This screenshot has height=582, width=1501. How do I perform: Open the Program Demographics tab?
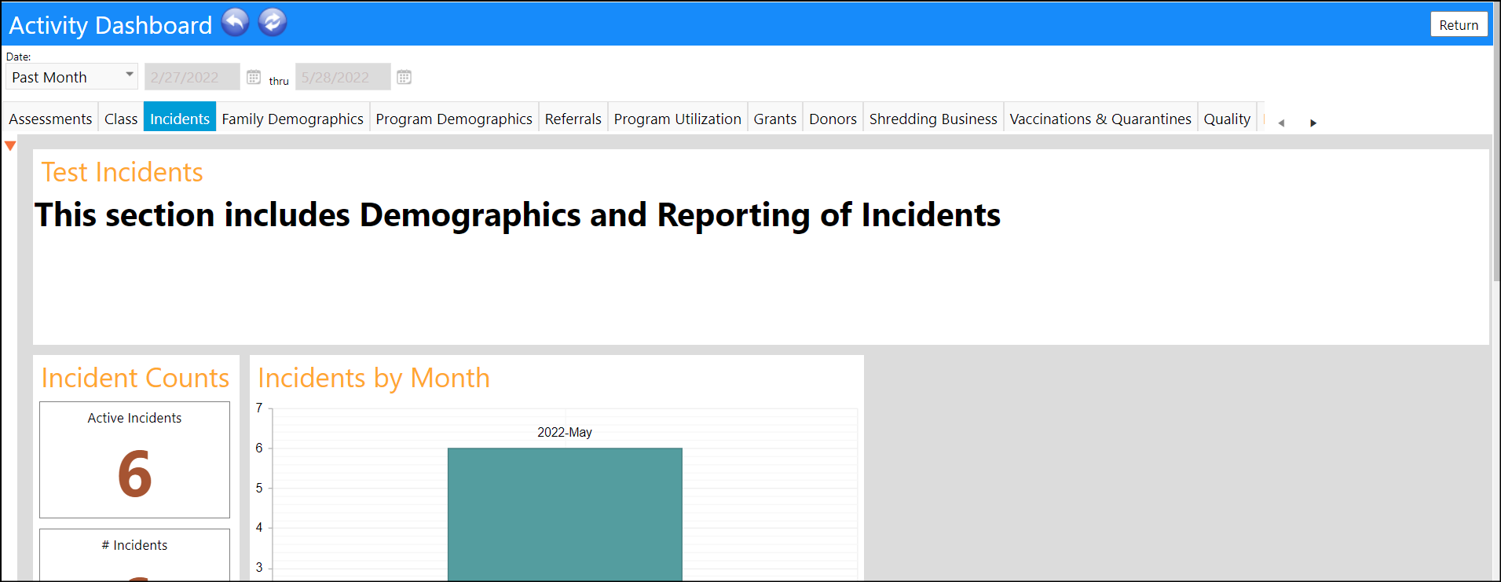click(454, 119)
